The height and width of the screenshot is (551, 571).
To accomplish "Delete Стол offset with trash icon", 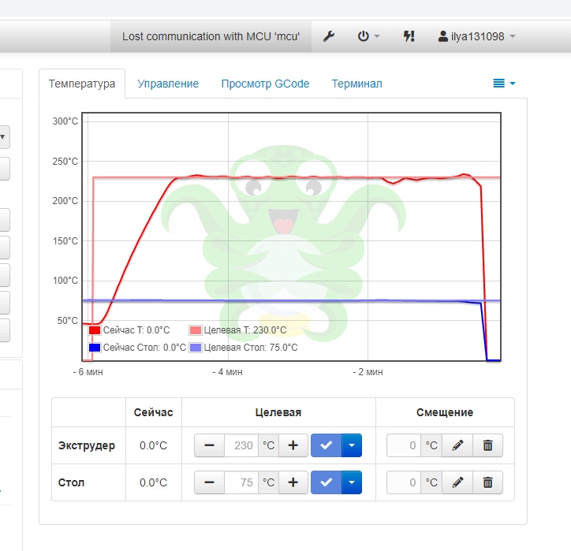I will pos(487,482).
